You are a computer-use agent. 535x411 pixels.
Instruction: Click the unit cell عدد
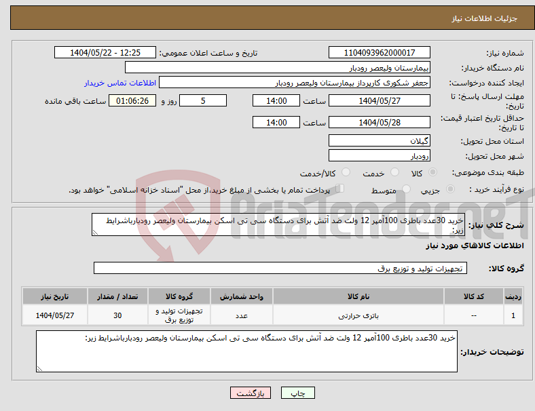[242, 315]
